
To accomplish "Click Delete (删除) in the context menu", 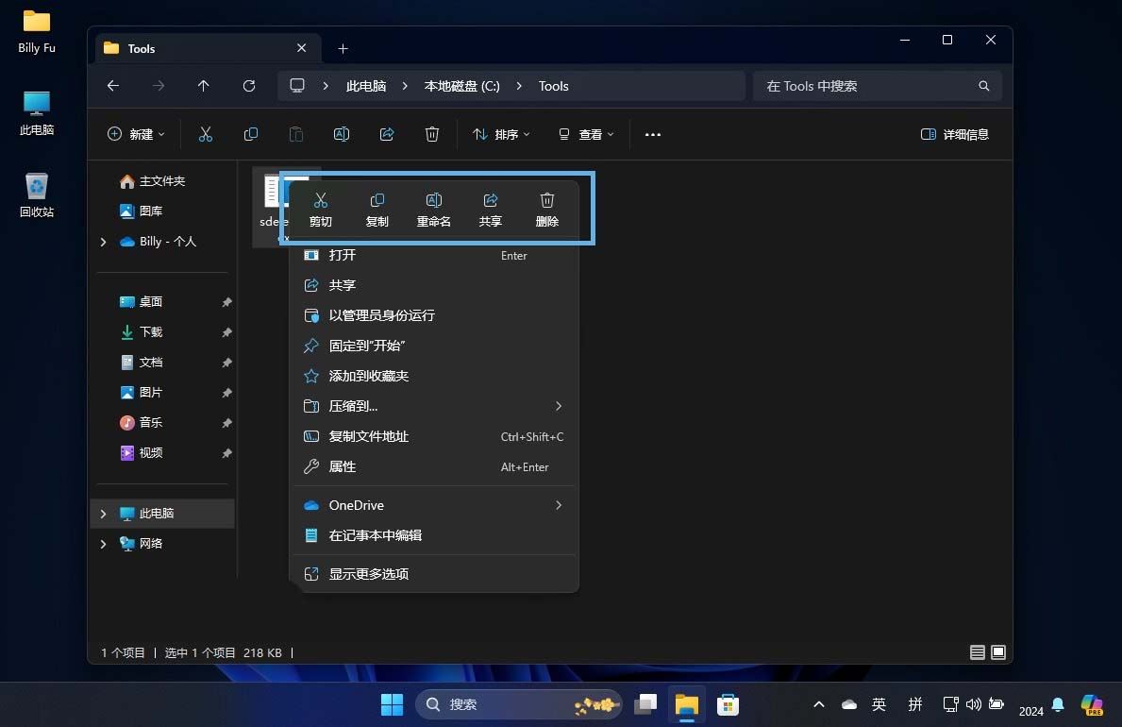I will (546, 210).
